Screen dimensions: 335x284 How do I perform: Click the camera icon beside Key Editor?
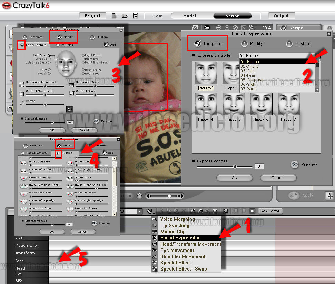point(252,211)
